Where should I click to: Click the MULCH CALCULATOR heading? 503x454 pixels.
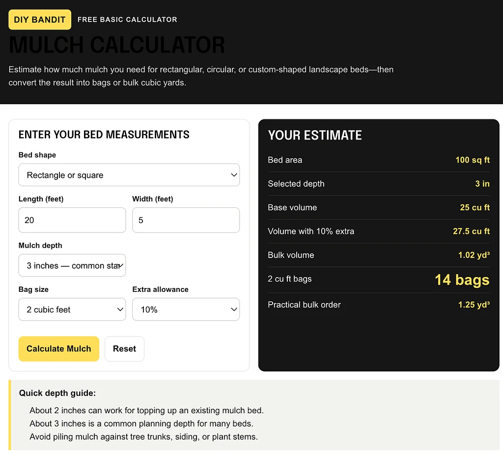coord(117,45)
